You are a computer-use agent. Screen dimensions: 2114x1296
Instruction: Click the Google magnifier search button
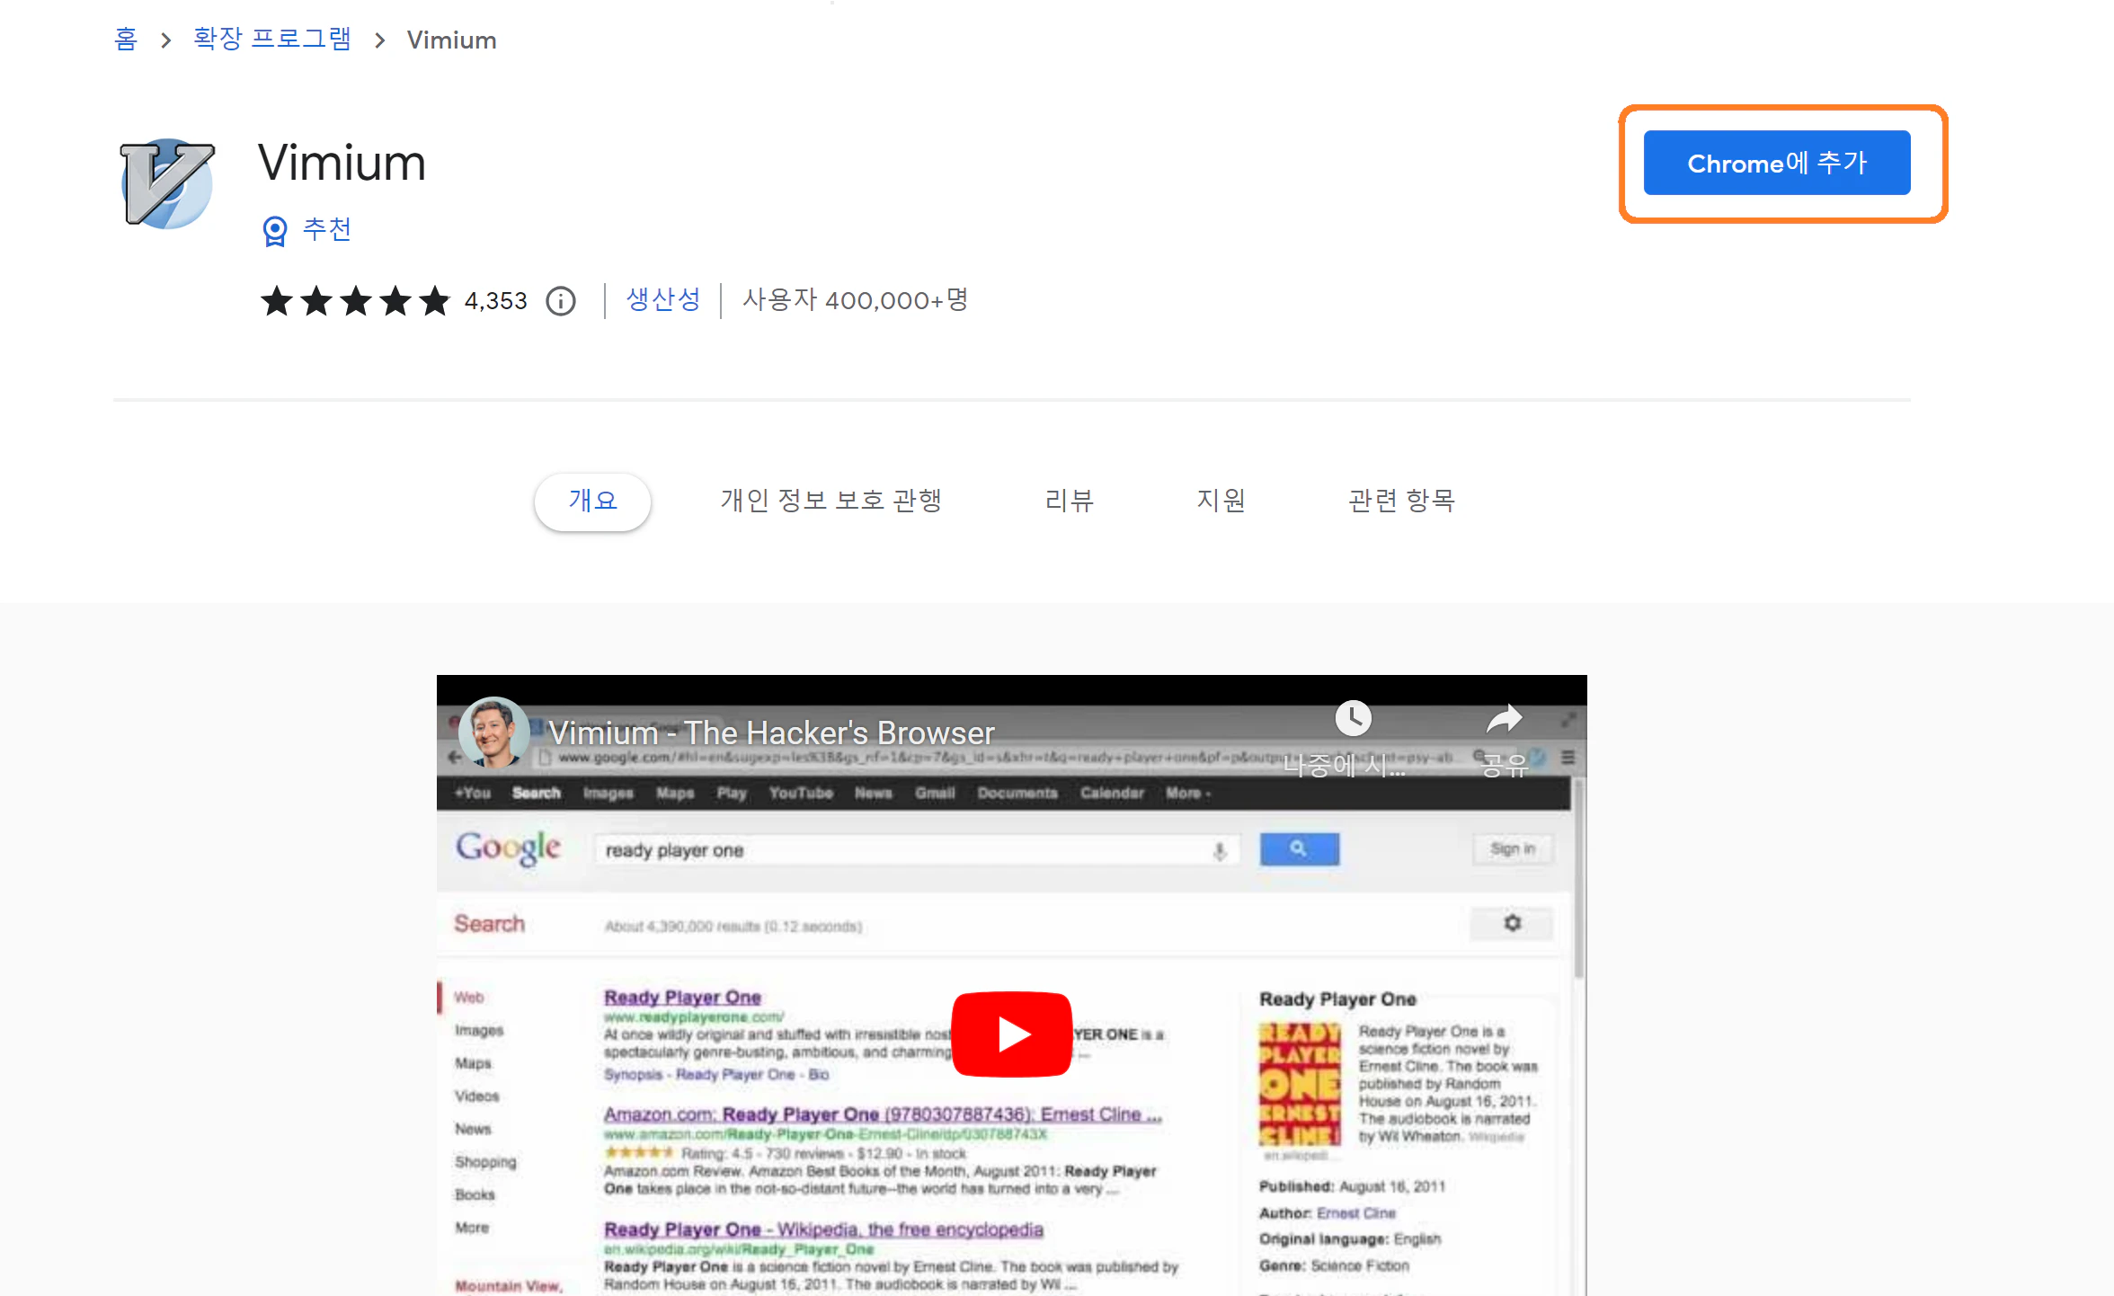(x=1299, y=848)
